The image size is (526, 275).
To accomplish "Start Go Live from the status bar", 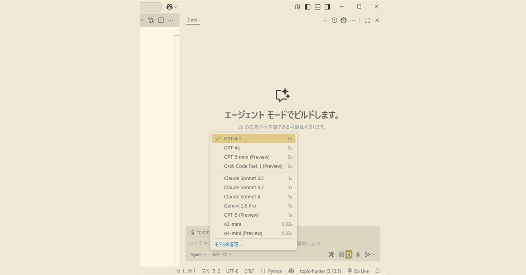I will point(358,271).
